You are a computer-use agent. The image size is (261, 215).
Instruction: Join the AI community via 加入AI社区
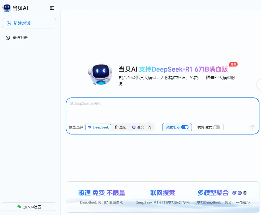point(29,207)
